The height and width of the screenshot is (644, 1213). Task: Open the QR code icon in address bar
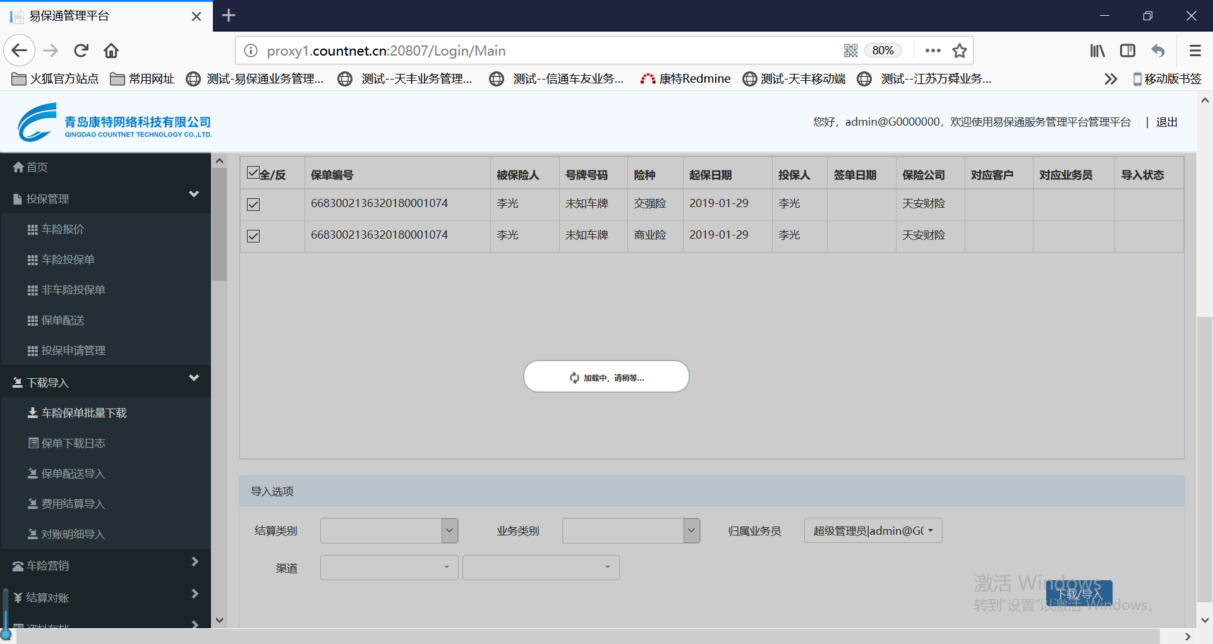point(850,51)
